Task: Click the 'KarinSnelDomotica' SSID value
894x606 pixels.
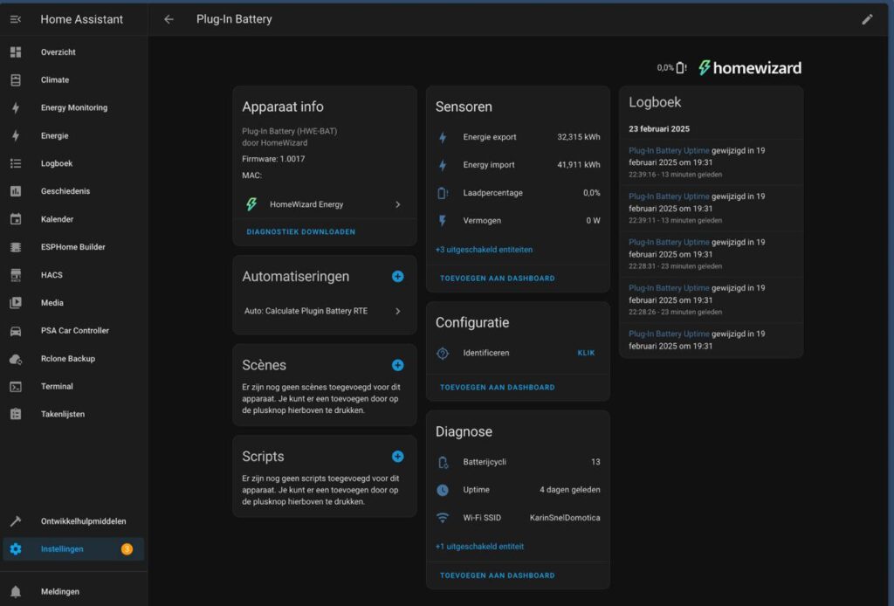Action: click(x=565, y=518)
